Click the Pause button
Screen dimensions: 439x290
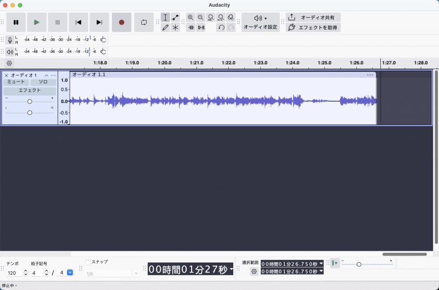[16, 22]
